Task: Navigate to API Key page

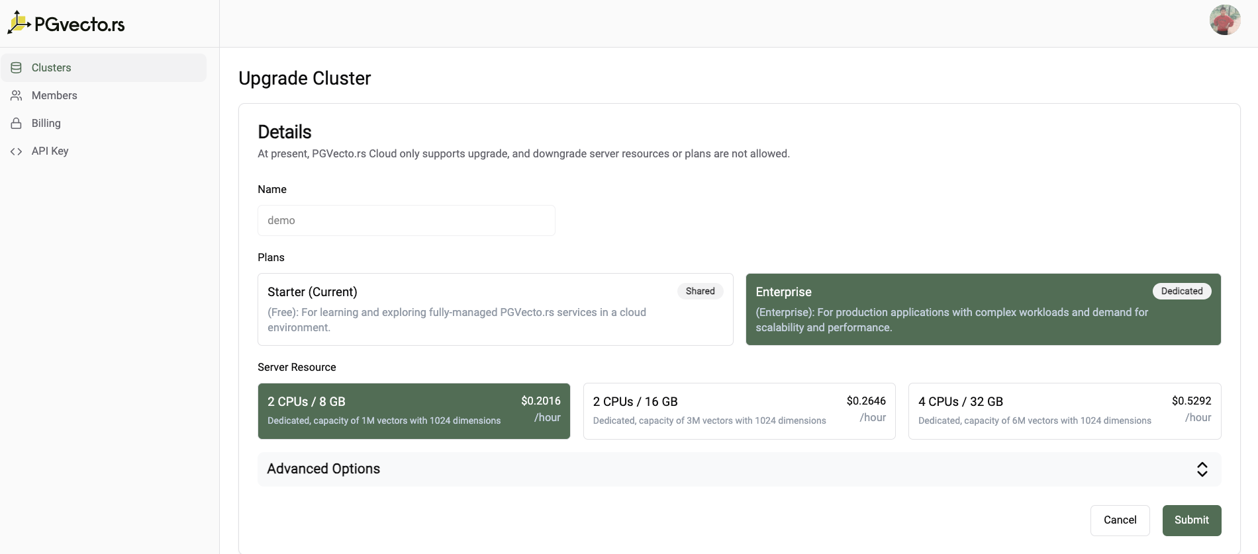Action: coord(104,151)
